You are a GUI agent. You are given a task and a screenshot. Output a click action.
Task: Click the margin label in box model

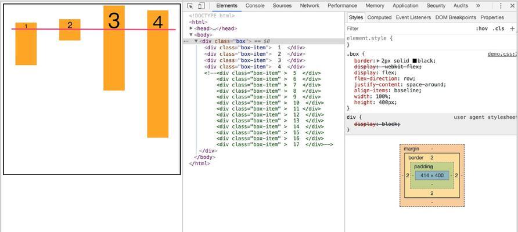click(x=412, y=149)
